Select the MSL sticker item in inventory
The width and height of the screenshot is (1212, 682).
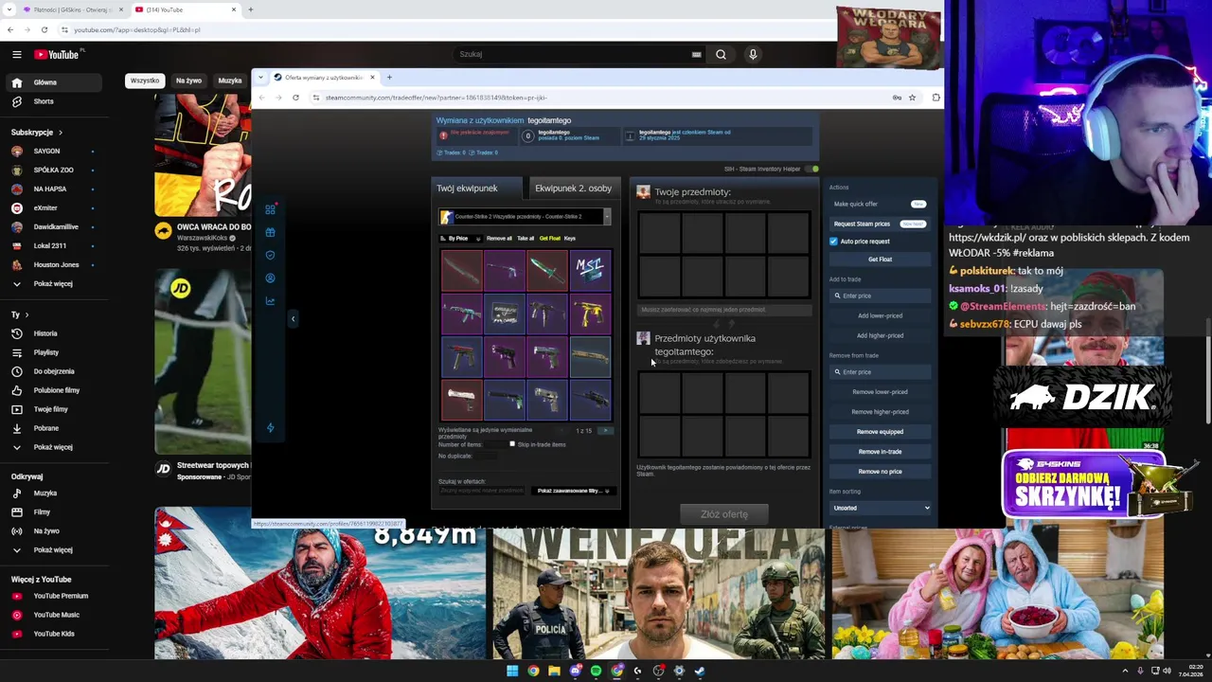[x=590, y=271]
